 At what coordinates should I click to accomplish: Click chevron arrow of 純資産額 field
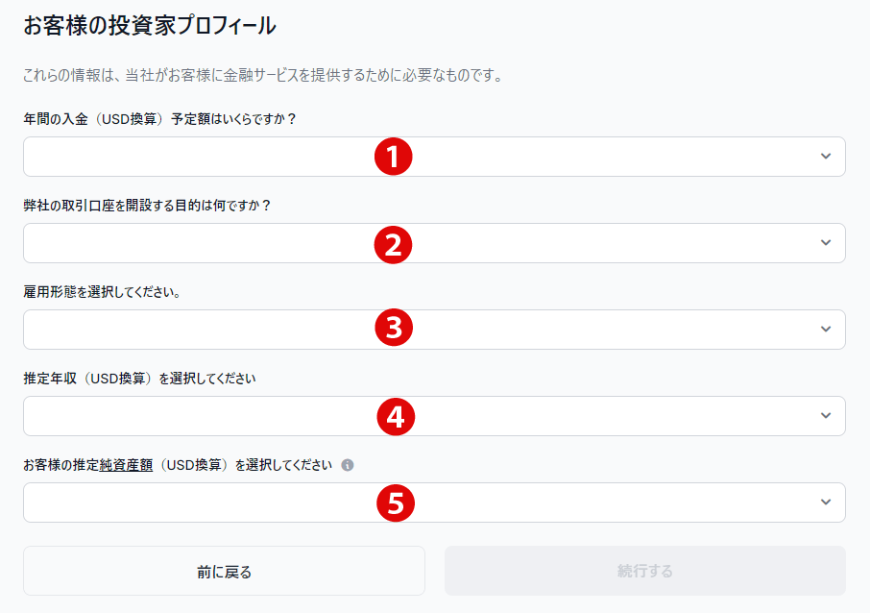pyautogui.click(x=826, y=503)
